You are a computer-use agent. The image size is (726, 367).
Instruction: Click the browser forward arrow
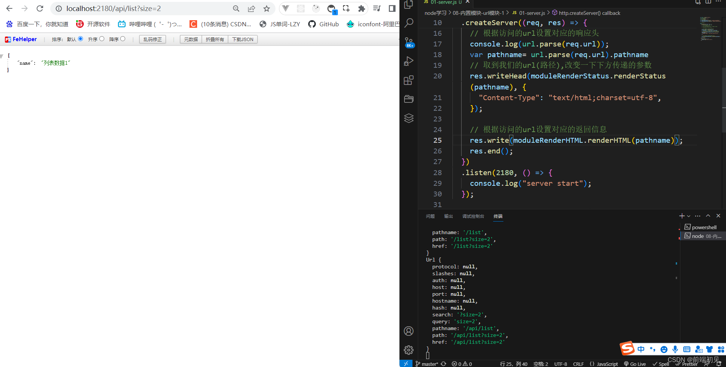(25, 8)
